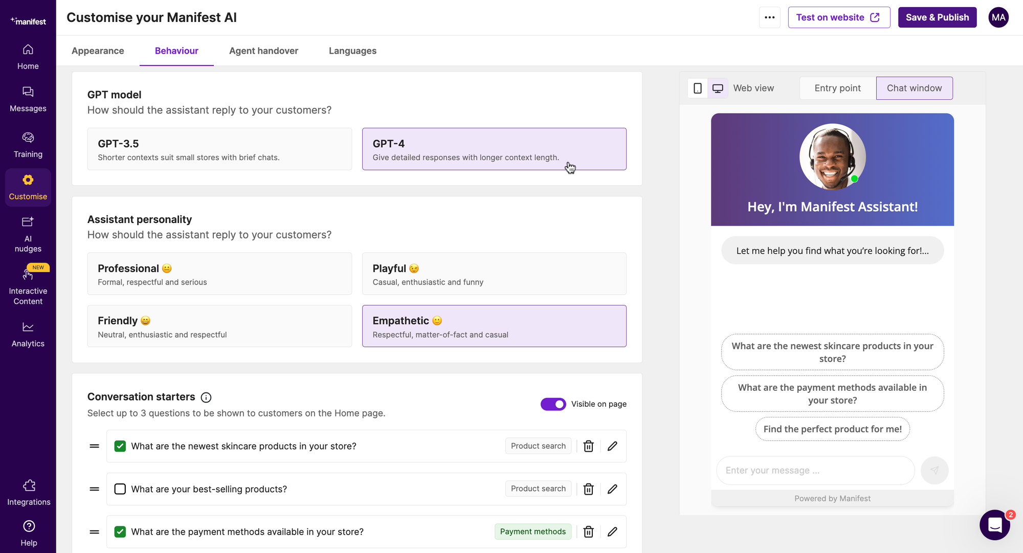1023x553 pixels.
Task: Select the GPT-3.5 model option
Action: click(219, 149)
